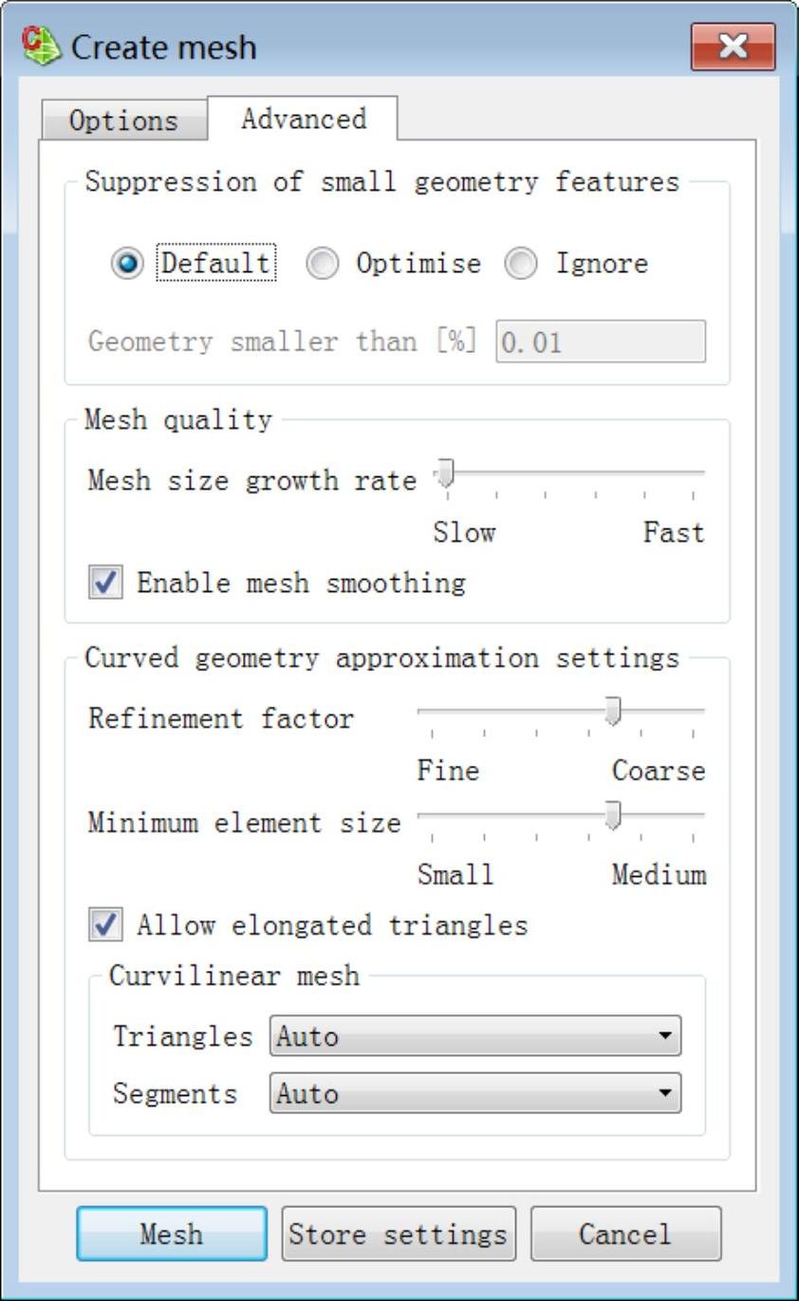Expand the Segments curvilinear mesh dropdown
The height and width of the screenshot is (1301, 799).
[475, 1093]
